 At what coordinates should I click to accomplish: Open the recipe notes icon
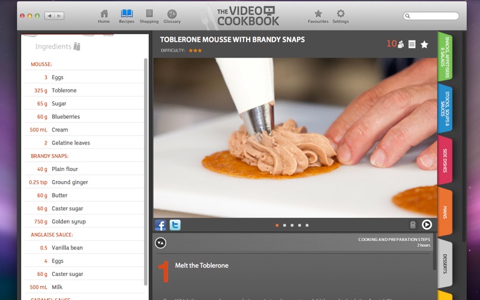point(412,44)
